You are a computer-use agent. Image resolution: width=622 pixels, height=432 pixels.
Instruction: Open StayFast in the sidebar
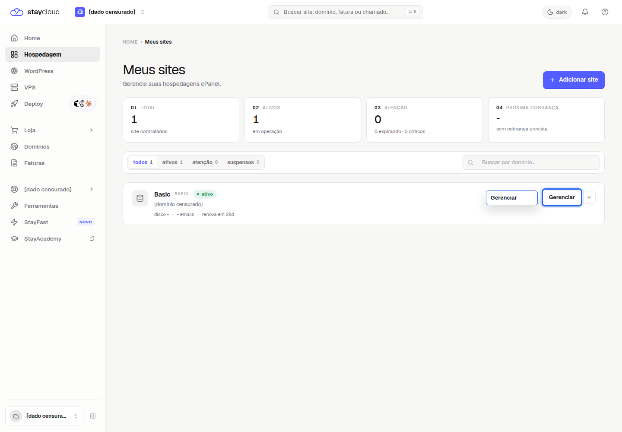[52, 222]
